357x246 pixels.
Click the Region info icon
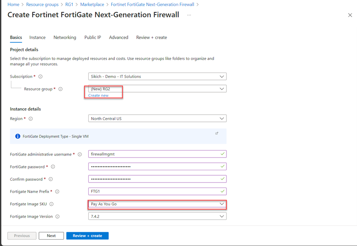(x=31, y=119)
